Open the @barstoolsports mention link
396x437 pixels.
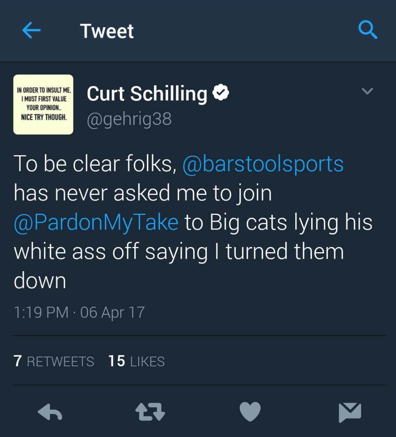tap(263, 164)
